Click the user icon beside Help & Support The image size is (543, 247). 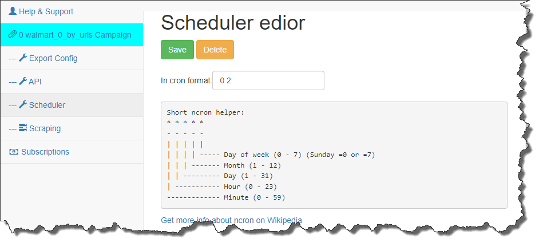click(x=13, y=11)
